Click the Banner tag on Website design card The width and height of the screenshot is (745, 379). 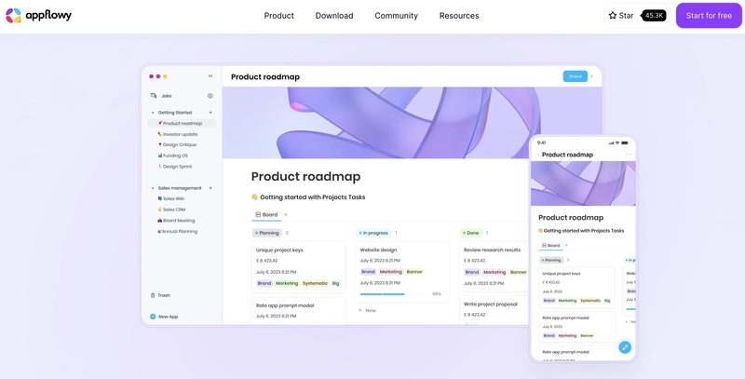pos(414,272)
